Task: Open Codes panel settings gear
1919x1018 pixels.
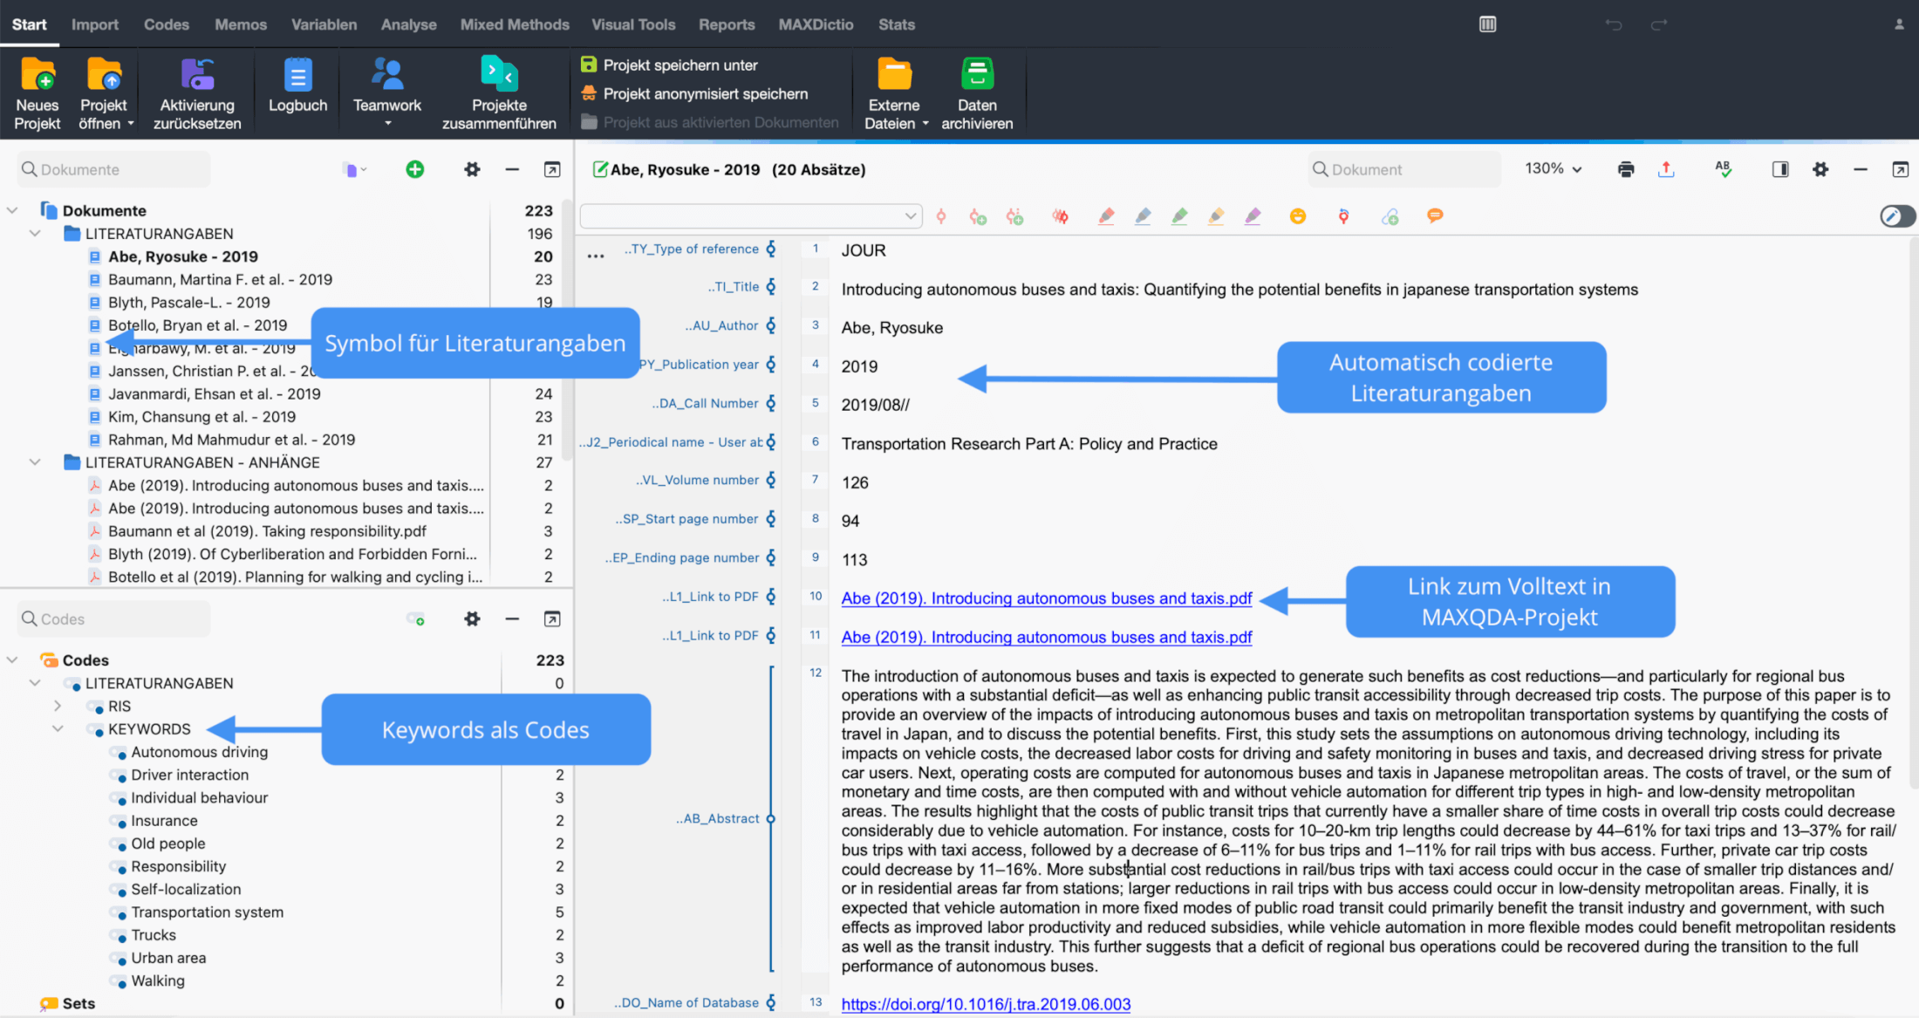Action: [472, 619]
